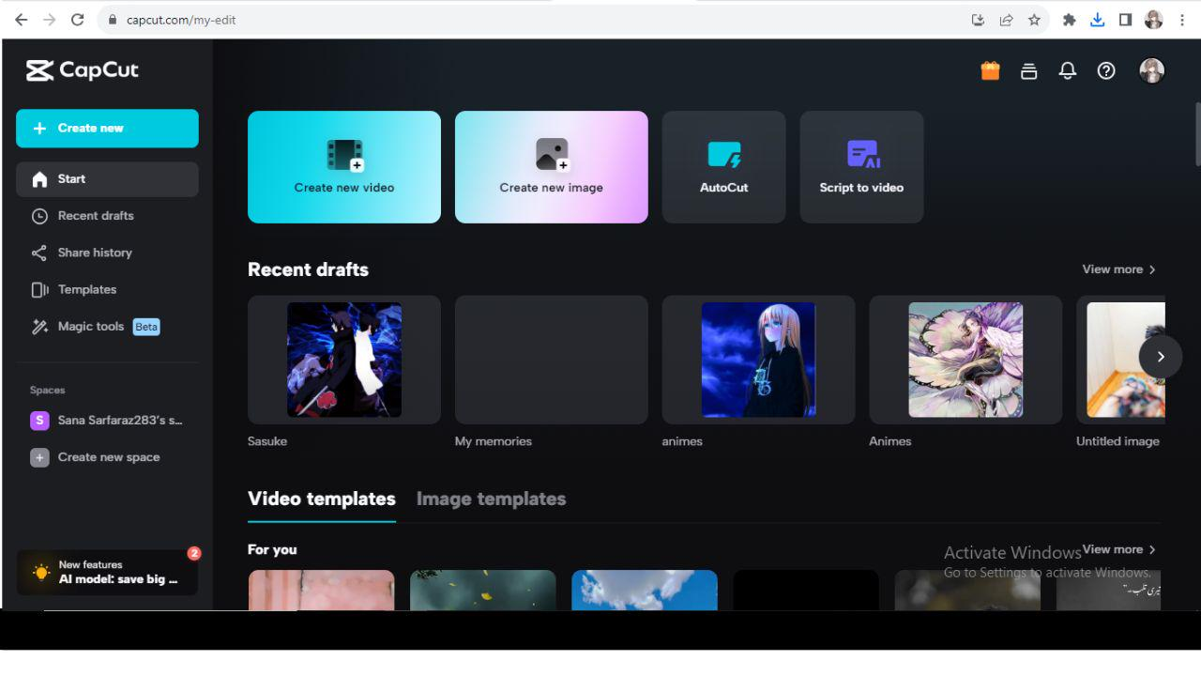Open the My memories draft
Screen dimensions: 1201x676
tap(552, 360)
